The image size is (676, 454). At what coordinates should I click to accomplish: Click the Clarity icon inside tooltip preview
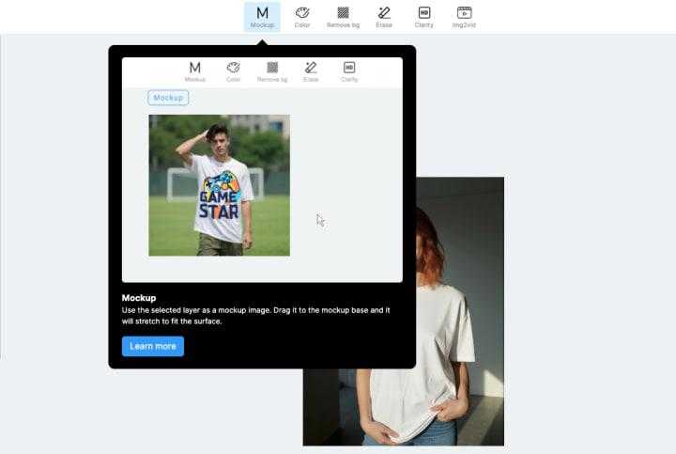tap(349, 68)
